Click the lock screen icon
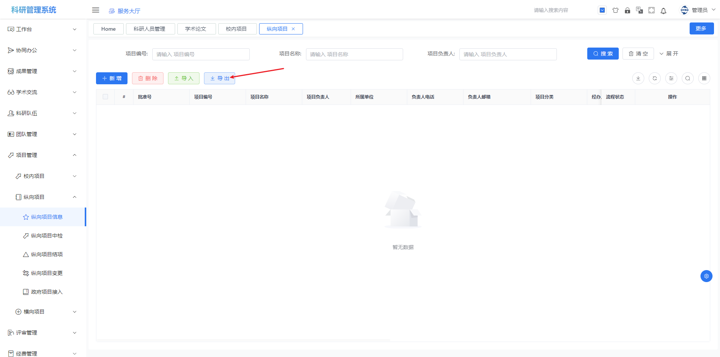The width and height of the screenshot is (720, 357). [x=627, y=10]
